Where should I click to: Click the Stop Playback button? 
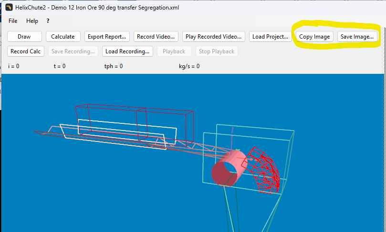point(217,51)
